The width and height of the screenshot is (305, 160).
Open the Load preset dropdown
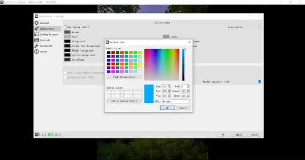click(252, 27)
